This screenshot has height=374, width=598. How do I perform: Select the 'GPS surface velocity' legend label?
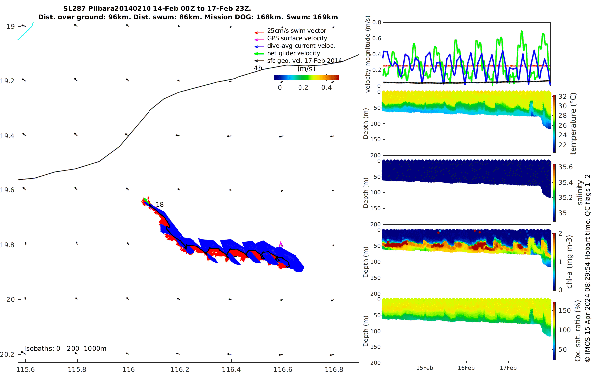point(297,38)
